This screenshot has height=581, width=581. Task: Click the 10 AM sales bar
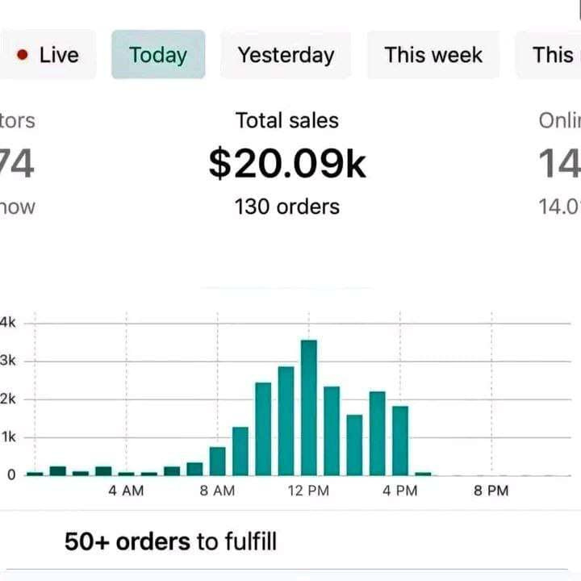(x=263, y=428)
